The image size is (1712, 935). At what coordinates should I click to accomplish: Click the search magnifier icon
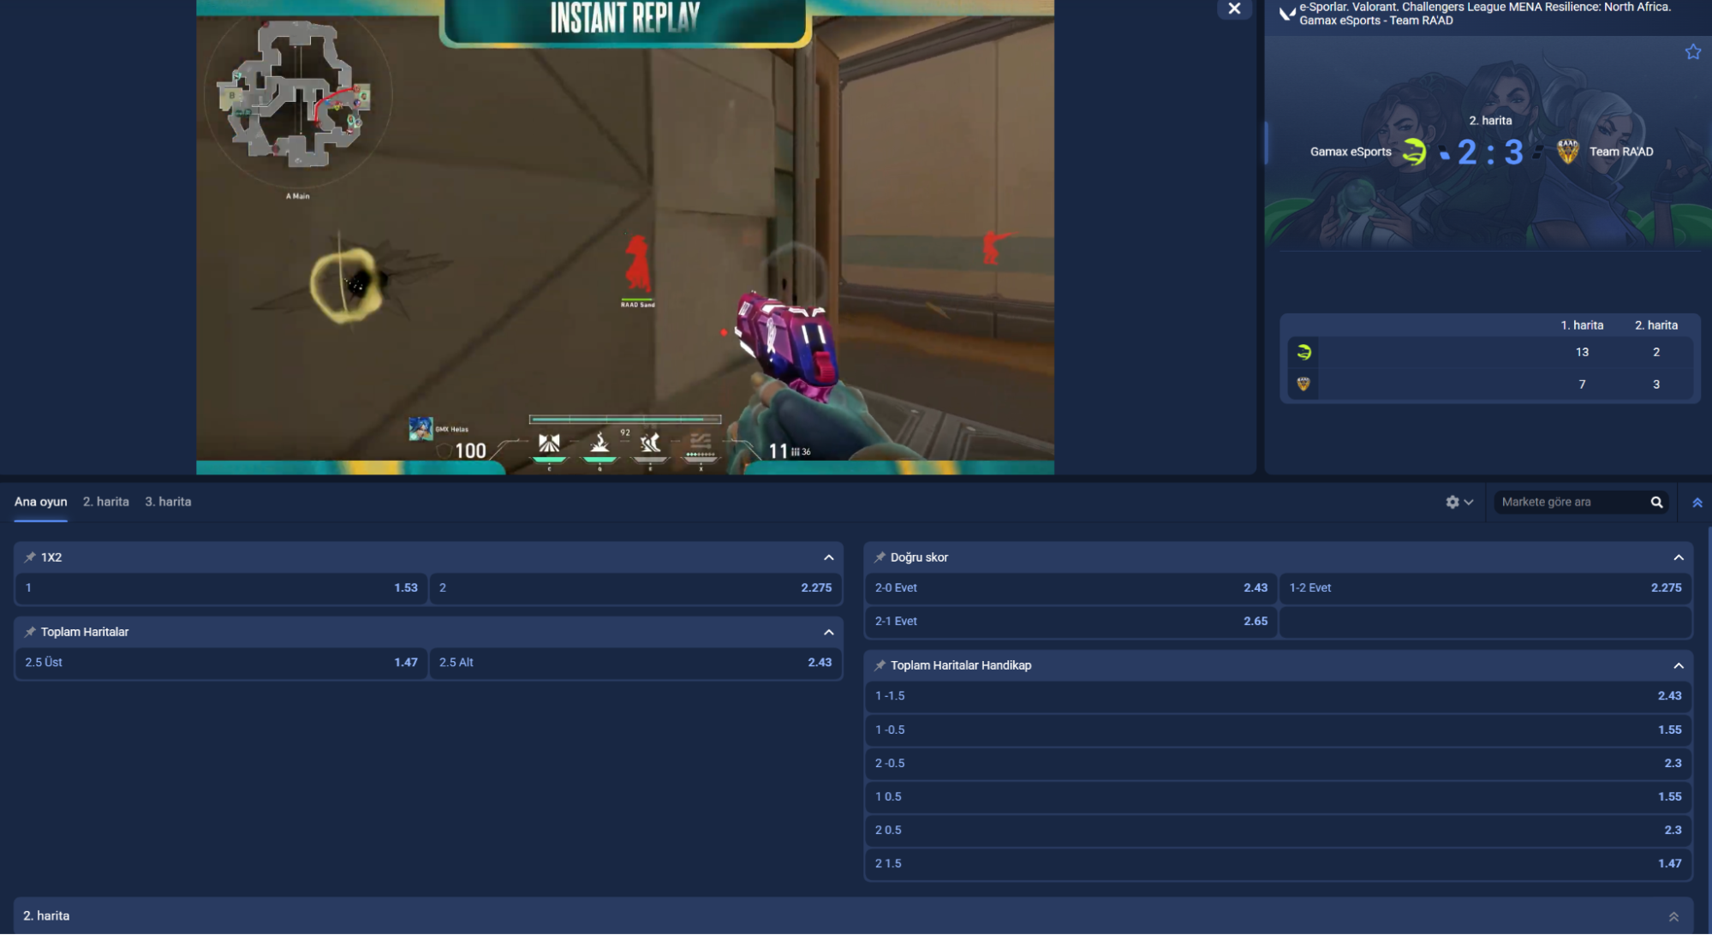(x=1656, y=503)
